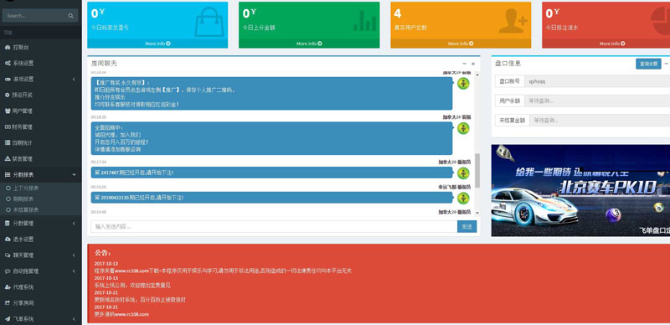The height and width of the screenshot is (325, 670).
Task: Open 退水设置 cloud icon item
Action: click(8, 239)
